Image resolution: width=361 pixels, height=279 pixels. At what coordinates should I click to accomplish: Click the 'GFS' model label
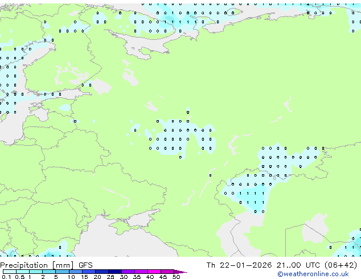coord(85,265)
